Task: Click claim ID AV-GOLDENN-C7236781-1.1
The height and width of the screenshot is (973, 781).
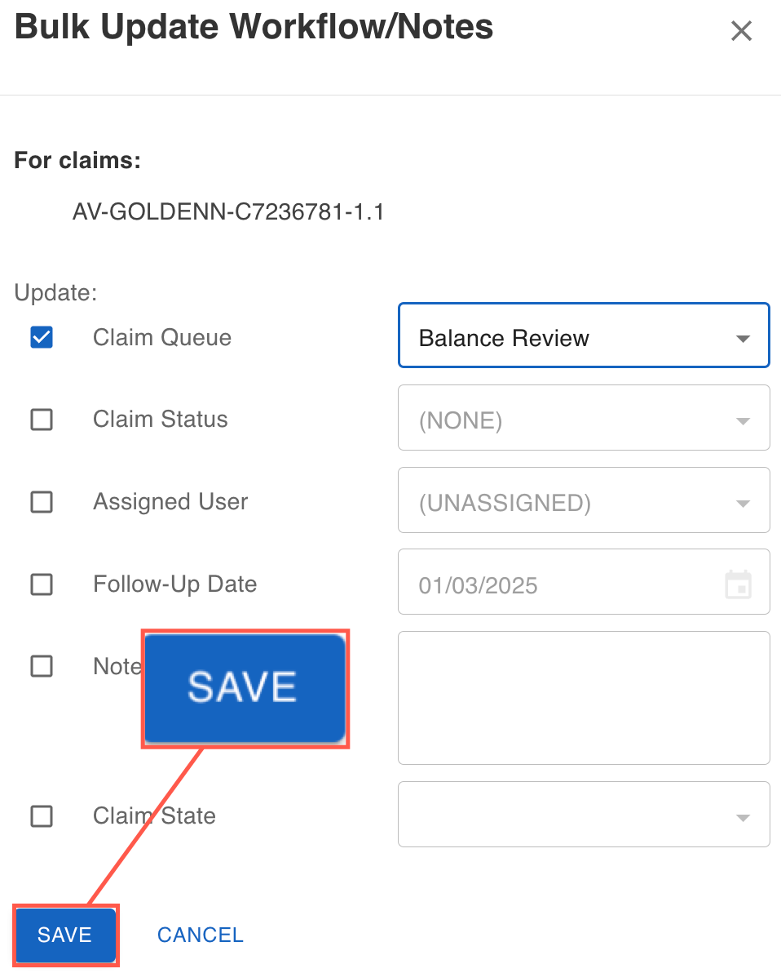Action: coord(228,213)
